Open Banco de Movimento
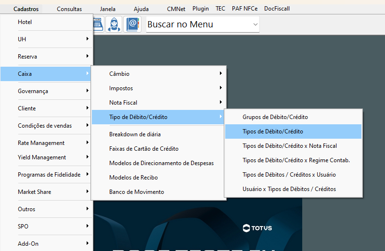The image size is (385, 251). coord(159,192)
